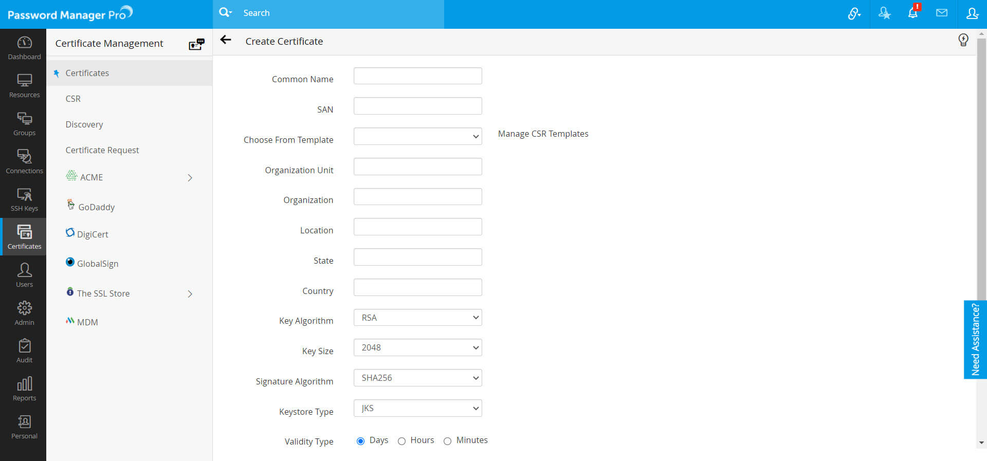Click the MDM logo icon
The width and height of the screenshot is (987, 461).
point(70,320)
